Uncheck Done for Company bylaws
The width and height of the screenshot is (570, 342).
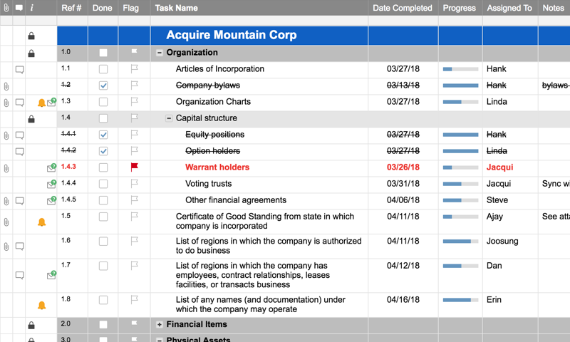pyautogui.click(x=103, y=85)
